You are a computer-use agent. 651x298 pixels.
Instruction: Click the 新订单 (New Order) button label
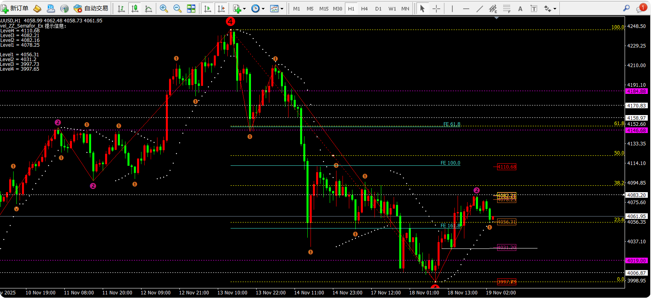tap(19, 8)
